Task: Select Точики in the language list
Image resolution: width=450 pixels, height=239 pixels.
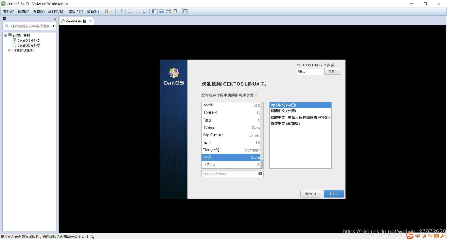Action: pyautogui.click(x=231, y=112)
